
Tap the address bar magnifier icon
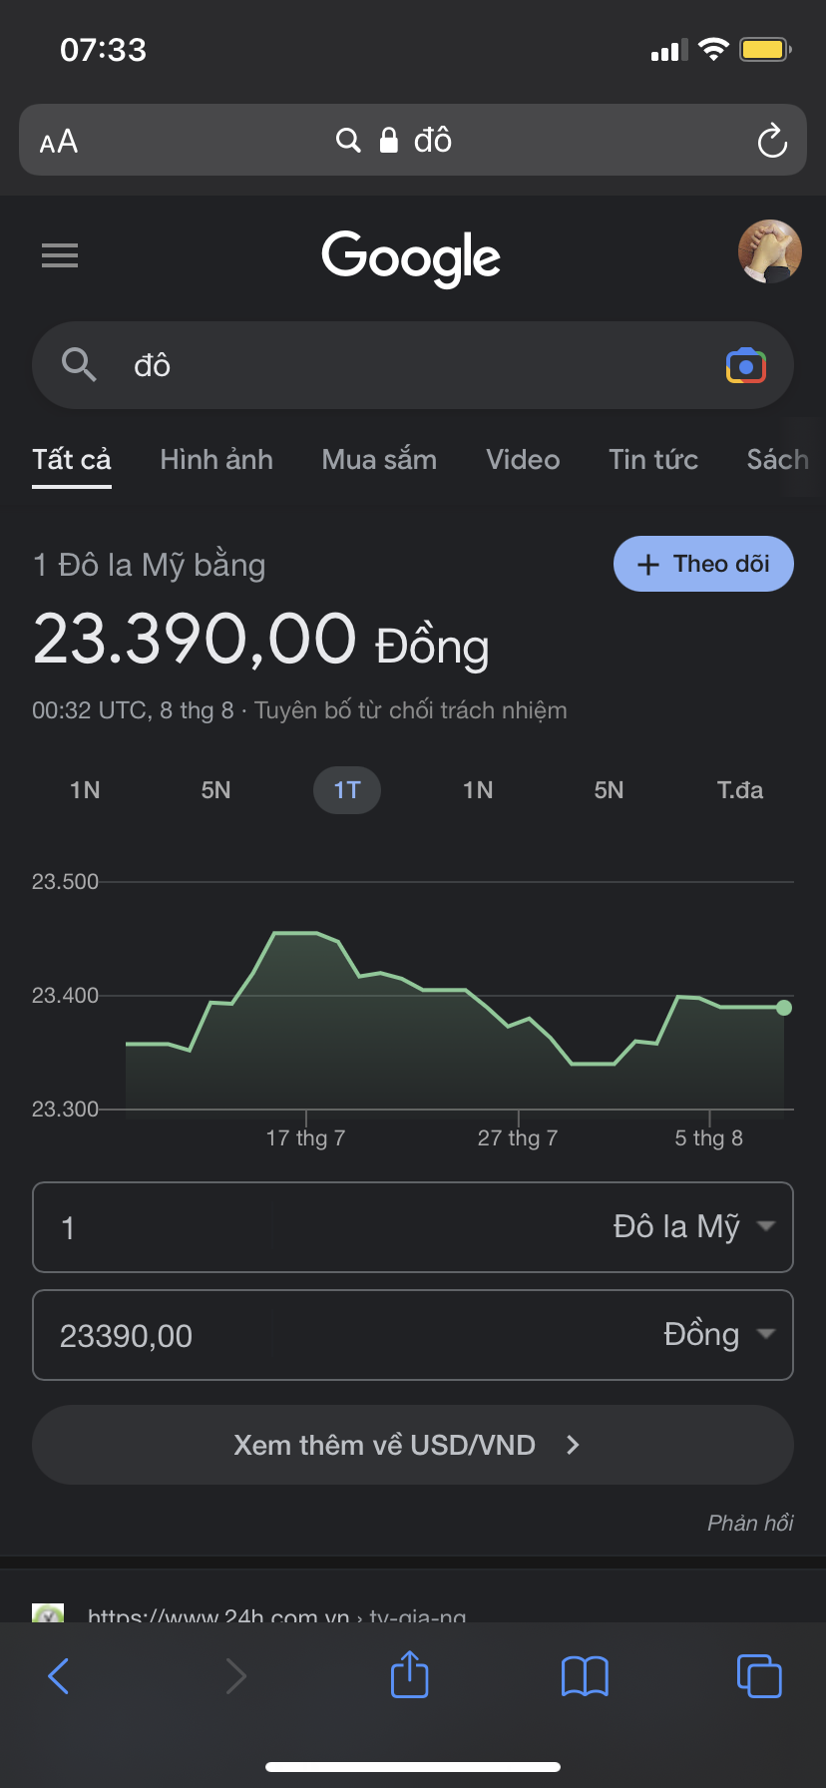(x=348, y=141)
